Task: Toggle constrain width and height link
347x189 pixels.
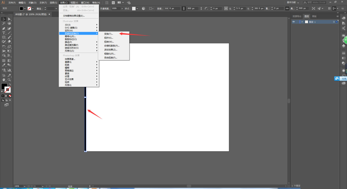Action: (287, 8)
